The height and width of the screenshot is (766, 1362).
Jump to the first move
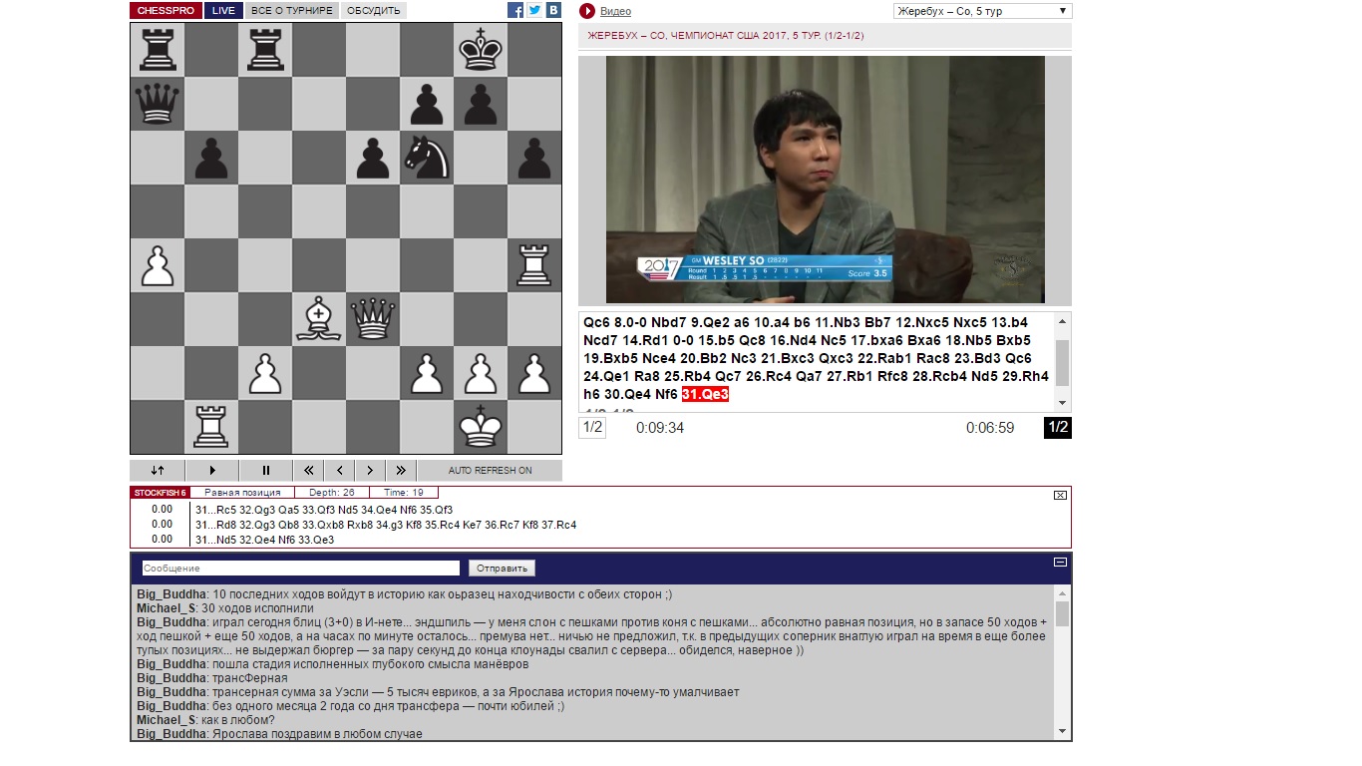pos(308,471)
